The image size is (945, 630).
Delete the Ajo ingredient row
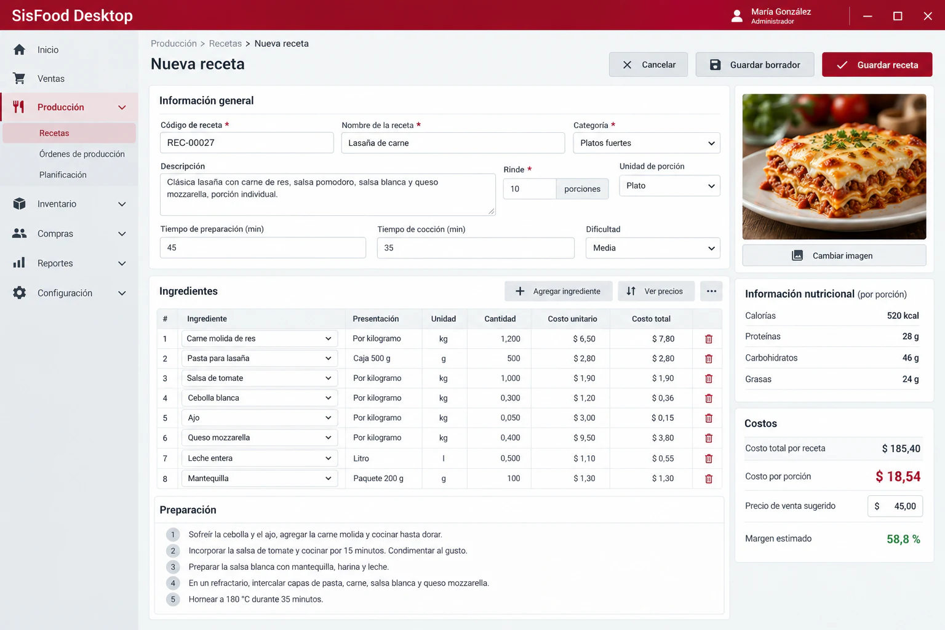(709, 418)
